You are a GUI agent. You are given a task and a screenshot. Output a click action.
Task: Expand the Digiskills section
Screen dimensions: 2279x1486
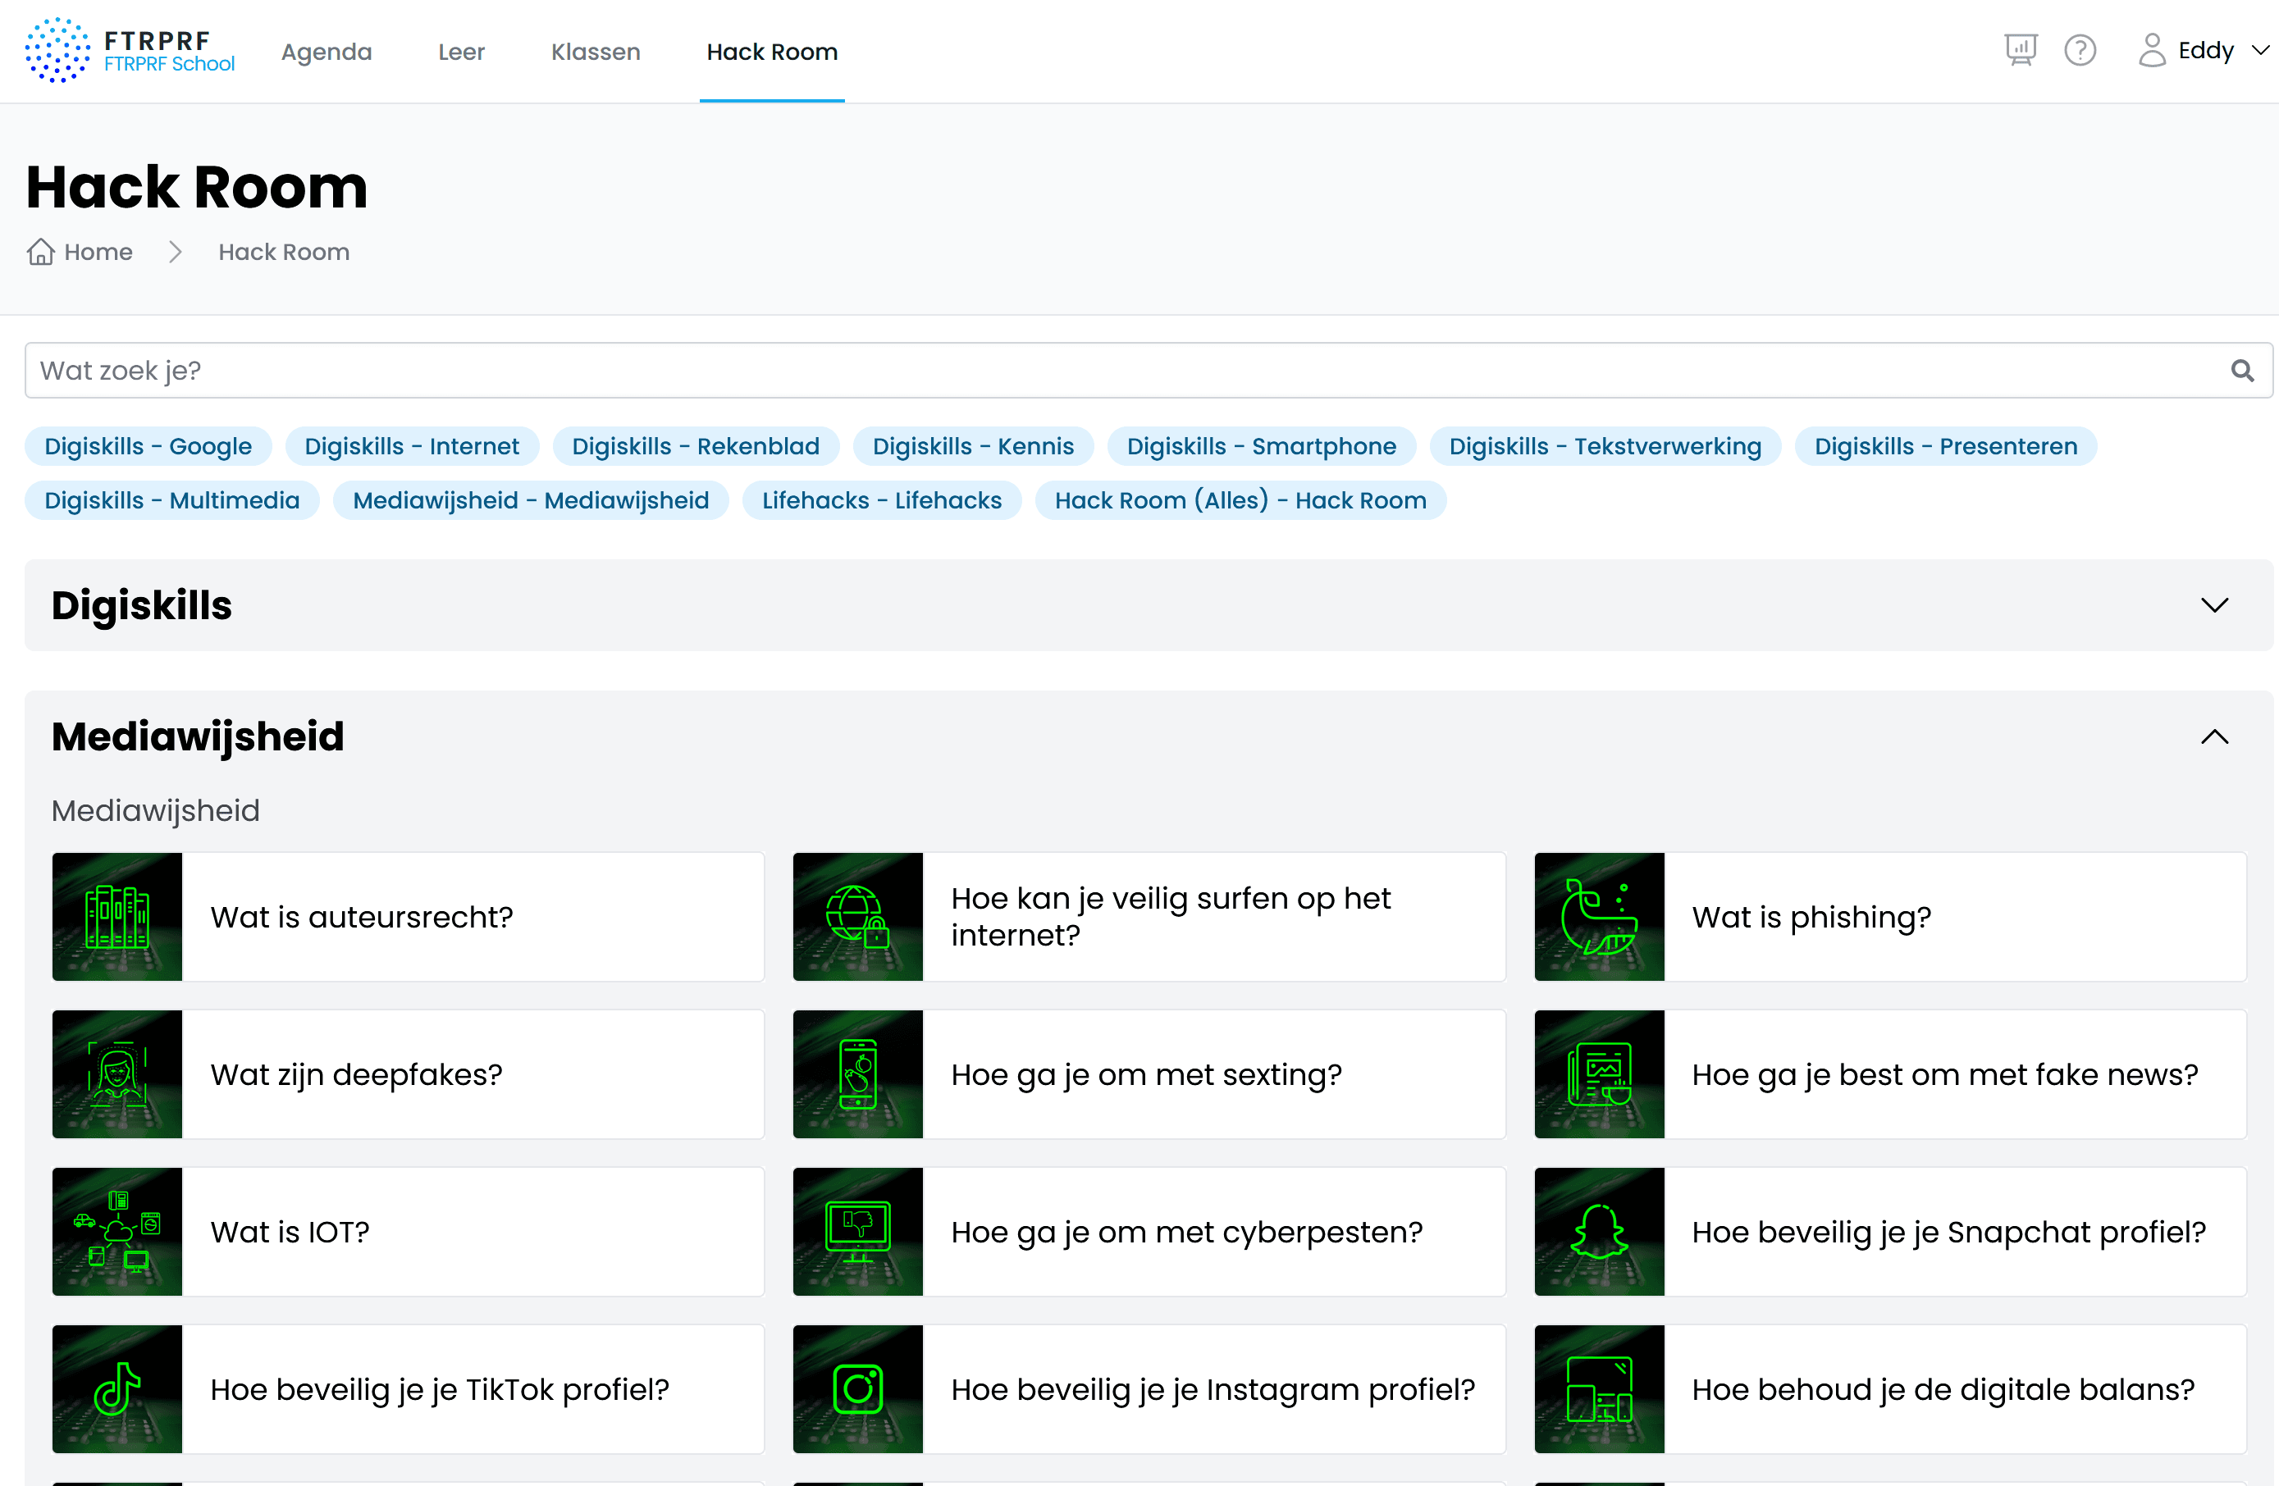coord(2214,605)
